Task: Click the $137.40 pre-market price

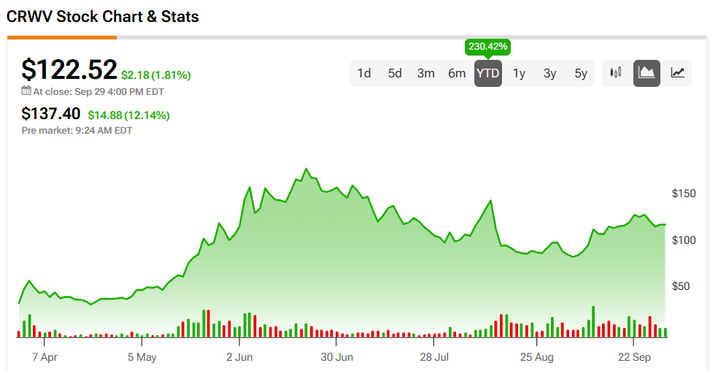Action: point(51,113)
